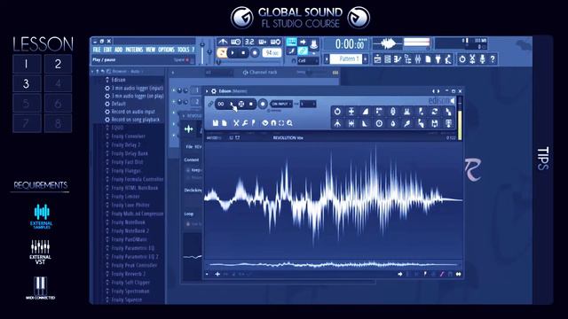
Task: Click Edison wrench tools icon
Action: [245, 123]
